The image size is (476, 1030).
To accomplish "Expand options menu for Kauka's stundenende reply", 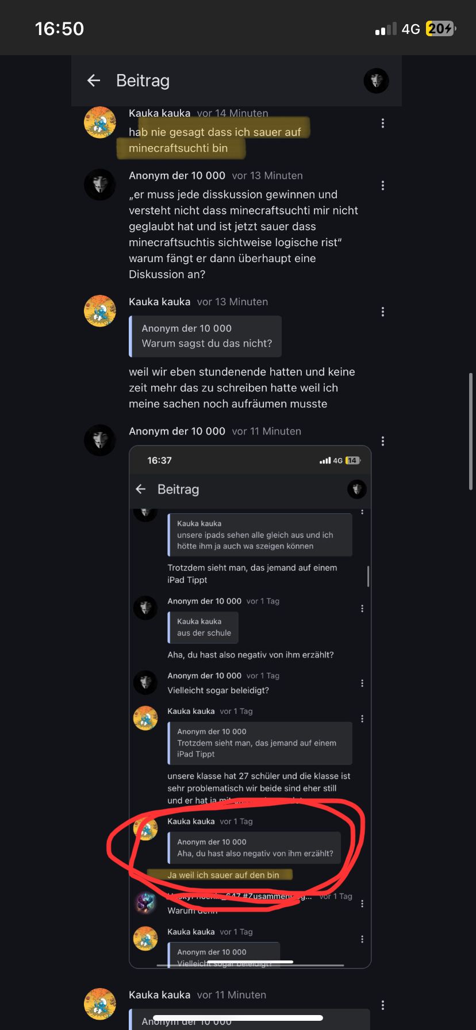I will [383, 312].
